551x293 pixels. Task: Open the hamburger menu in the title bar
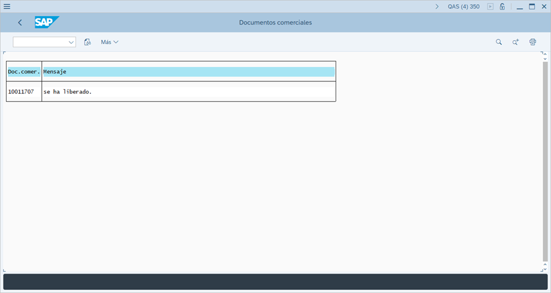pos(7,7)
